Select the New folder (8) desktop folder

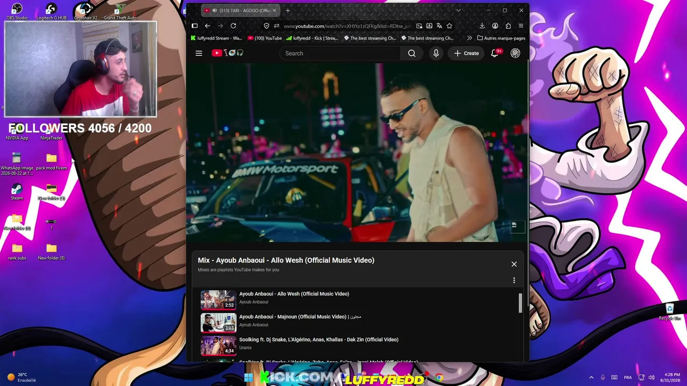point(52,252)
